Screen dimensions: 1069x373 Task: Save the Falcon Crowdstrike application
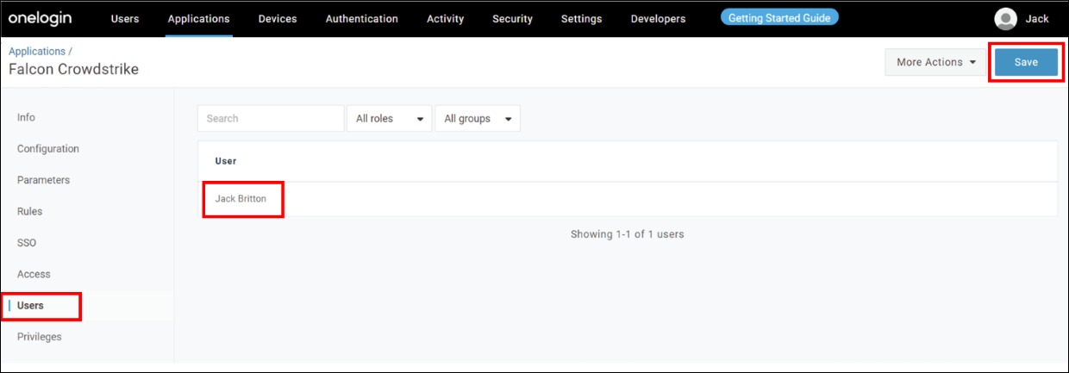click(x=1026, y=62)
